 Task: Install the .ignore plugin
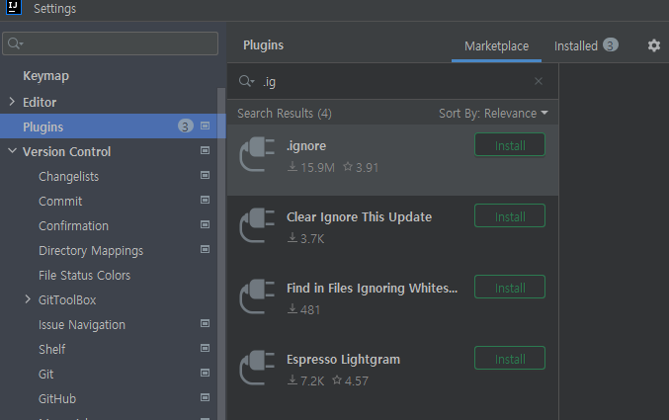(510, 145)
